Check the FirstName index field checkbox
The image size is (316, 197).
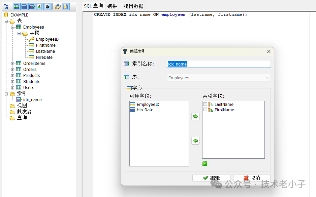(205, 110)
